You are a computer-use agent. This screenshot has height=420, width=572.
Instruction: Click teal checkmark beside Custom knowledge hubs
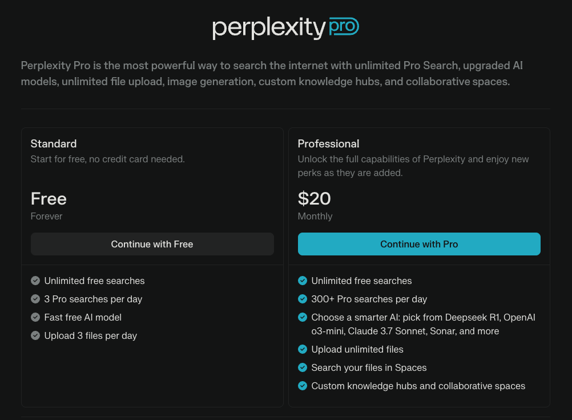(x=303, y=386)
